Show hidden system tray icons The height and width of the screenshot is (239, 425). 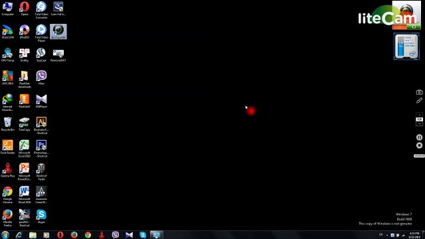point(387,235)
